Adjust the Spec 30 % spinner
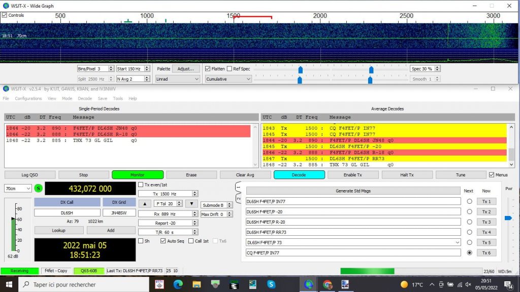Viewport: 520px width, 292px height. (x=437, y=69)
